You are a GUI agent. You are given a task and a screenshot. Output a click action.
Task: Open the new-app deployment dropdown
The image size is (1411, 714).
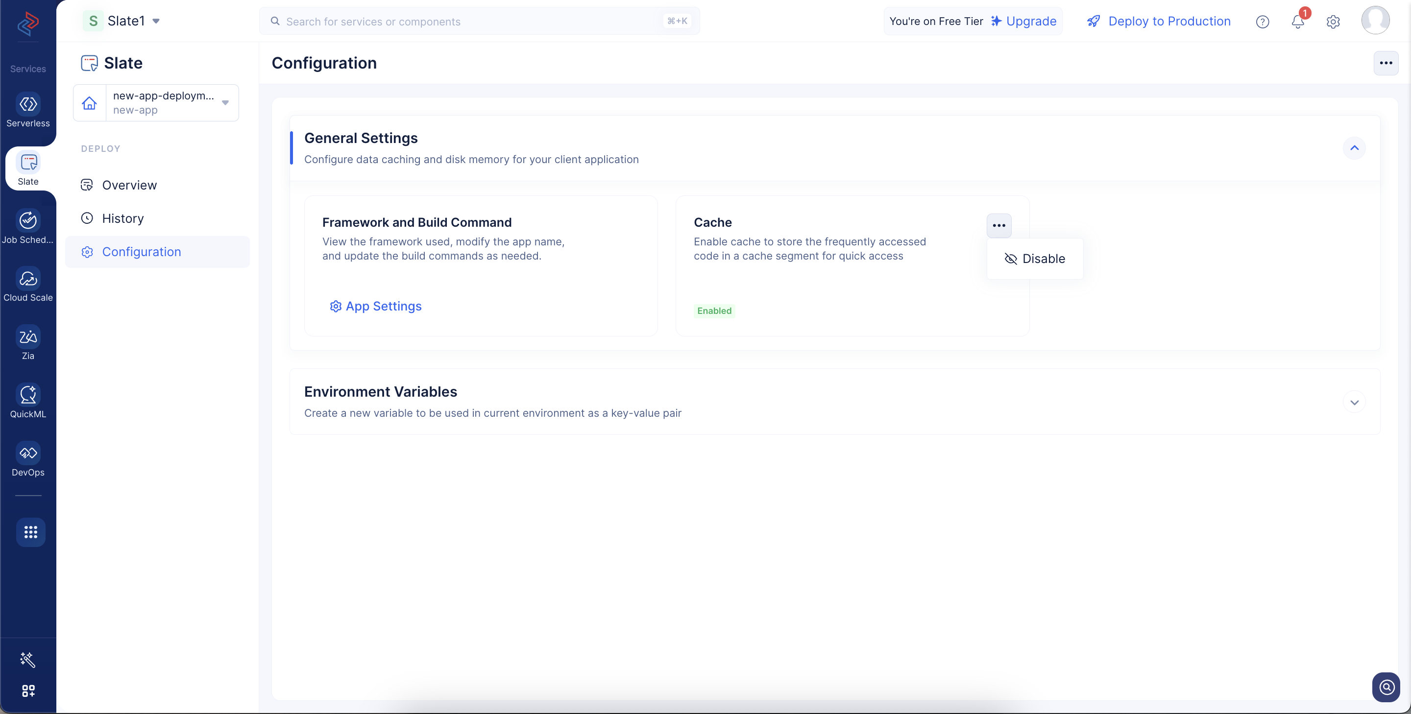pos(156,102)
